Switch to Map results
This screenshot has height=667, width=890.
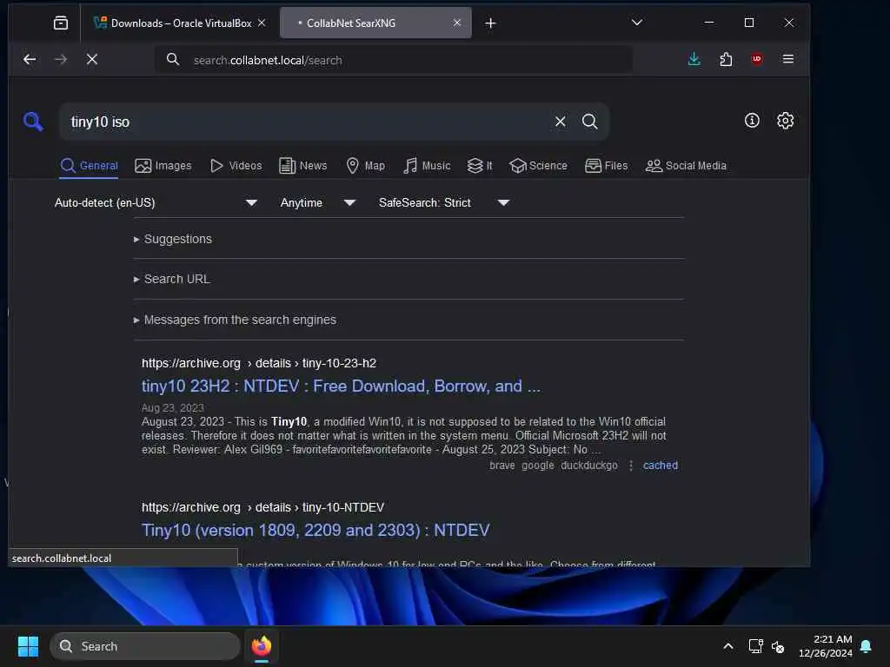coord(366,166)
